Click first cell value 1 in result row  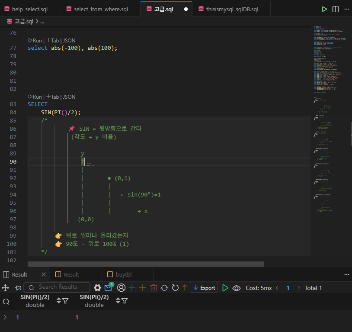click(17, 317)
